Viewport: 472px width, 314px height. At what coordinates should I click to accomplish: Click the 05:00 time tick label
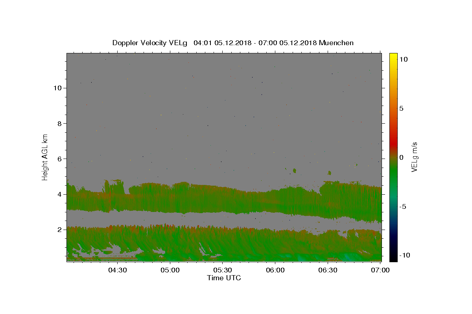tap(170, 270)
